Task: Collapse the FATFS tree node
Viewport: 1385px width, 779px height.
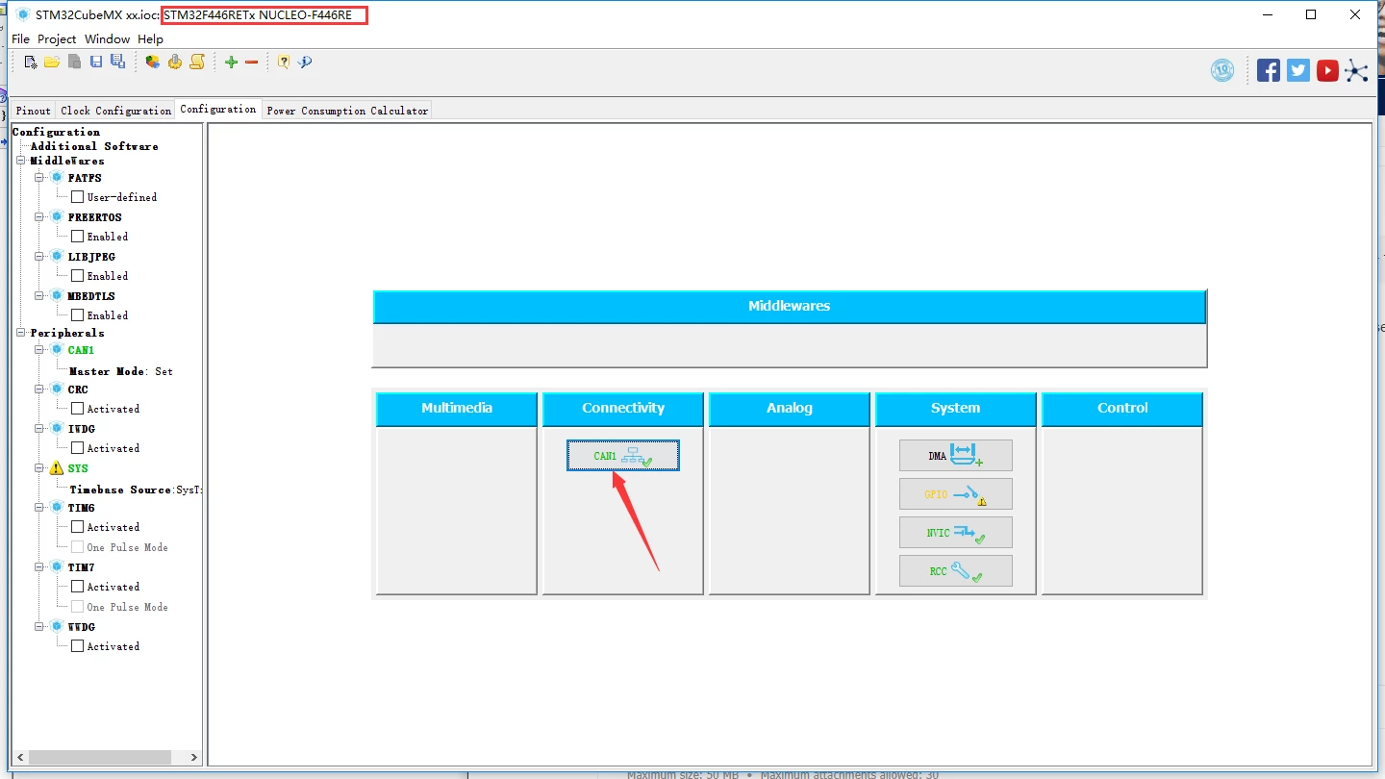Action: (39, 178)
